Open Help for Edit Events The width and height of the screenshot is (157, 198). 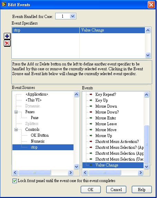[142, 190]
